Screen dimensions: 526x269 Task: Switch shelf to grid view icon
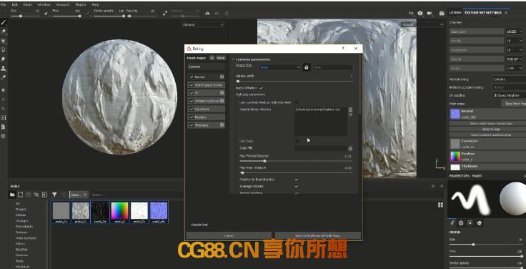click(440, 205)
